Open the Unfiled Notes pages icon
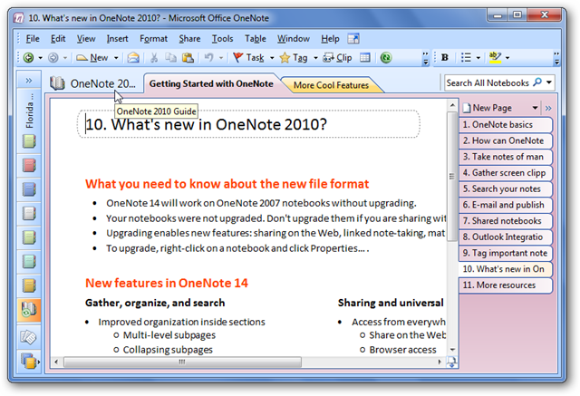Image resolution: width=580 pixels, height=396 pixels. (x=28, y=337)
